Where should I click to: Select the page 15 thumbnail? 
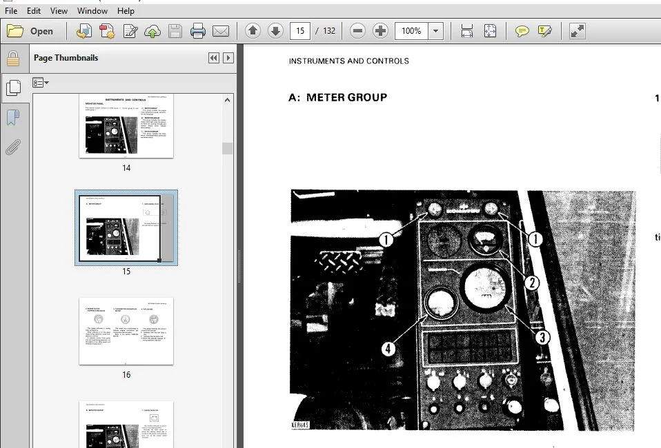tap(126, 227)
